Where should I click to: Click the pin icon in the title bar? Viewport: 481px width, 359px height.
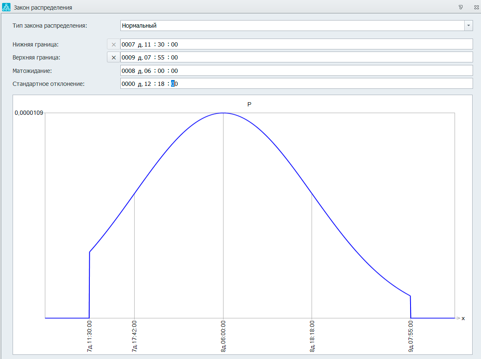point(460,7)
